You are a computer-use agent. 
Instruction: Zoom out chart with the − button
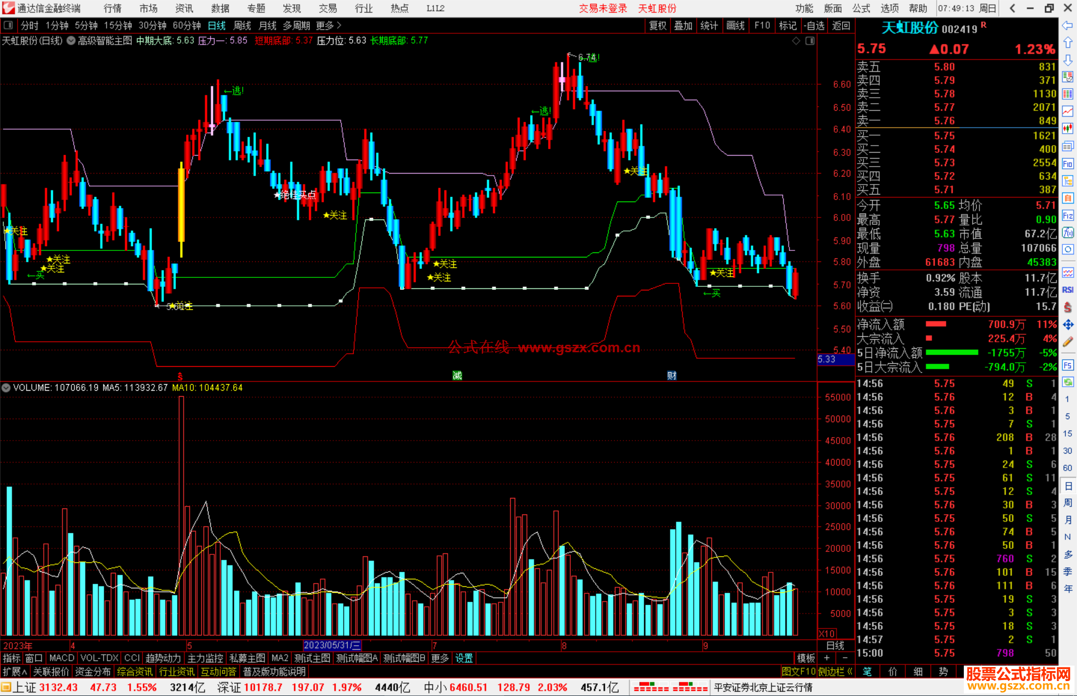pos(845,658)
